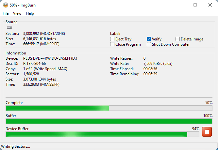
Task: Click the PLDS DVD+-RW device name
Action: [x=50, y=58]
